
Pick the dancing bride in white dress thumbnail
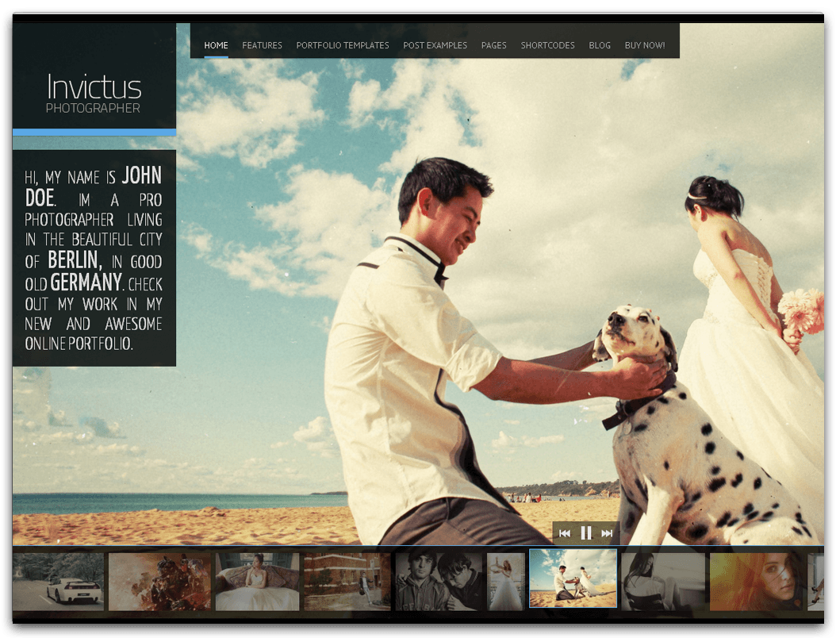coord(505,582)
